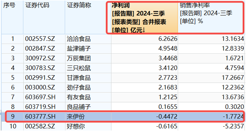Image resolution: width=246 pixels, height=131 pixels.
Task: Select net profit value 3.4120
Action: [168, 68]
